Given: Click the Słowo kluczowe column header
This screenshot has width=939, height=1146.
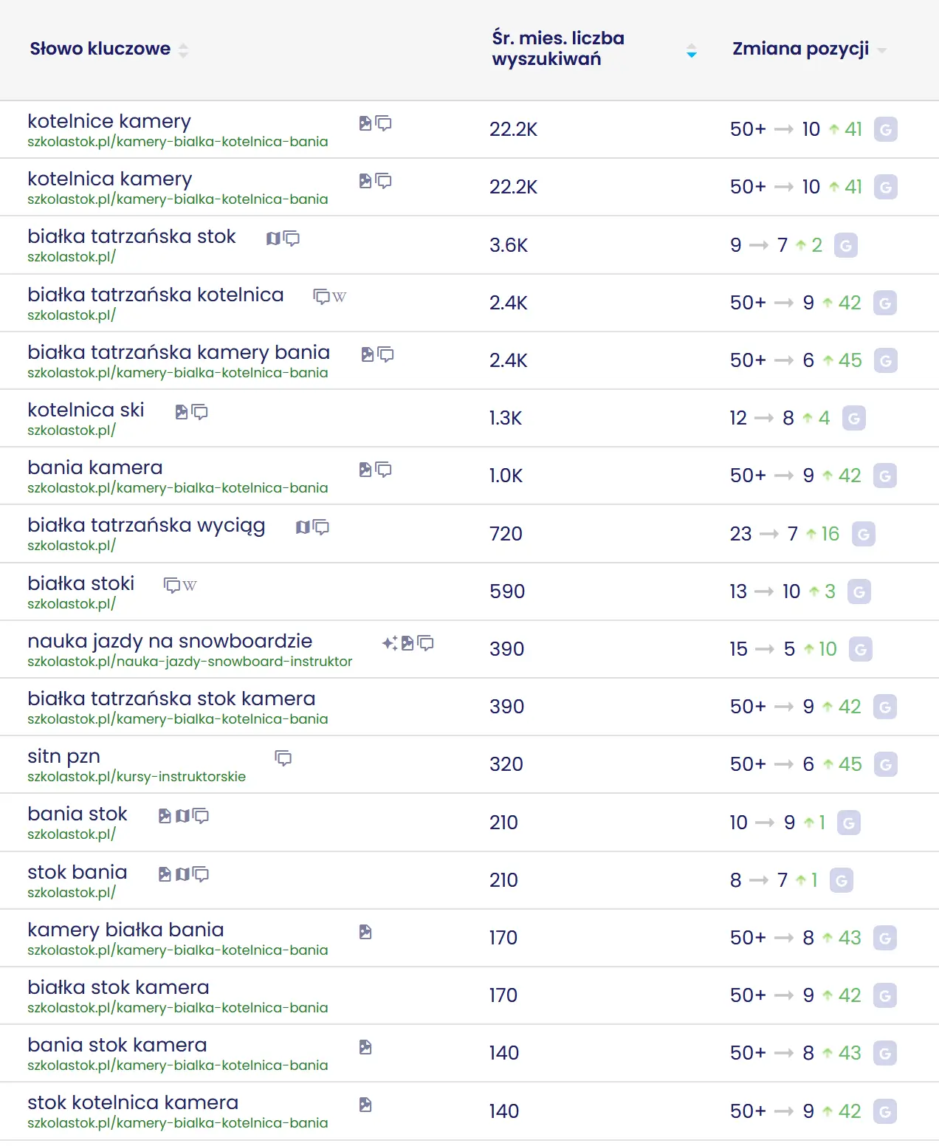Looking at the screenshot, I should tap(100, 49).
